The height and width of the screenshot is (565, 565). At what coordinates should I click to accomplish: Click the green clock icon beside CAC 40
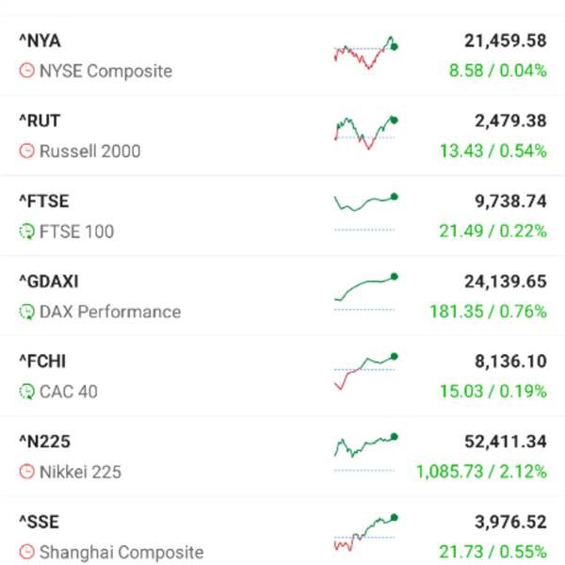pyautogui.click(x=27, y=392)
